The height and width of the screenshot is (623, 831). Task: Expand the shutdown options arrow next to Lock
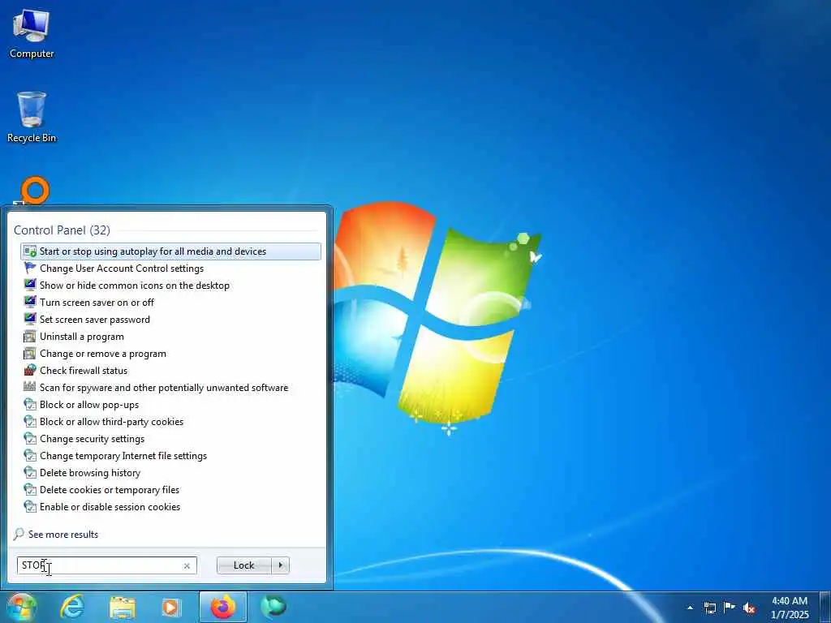(x=280, y=565)
